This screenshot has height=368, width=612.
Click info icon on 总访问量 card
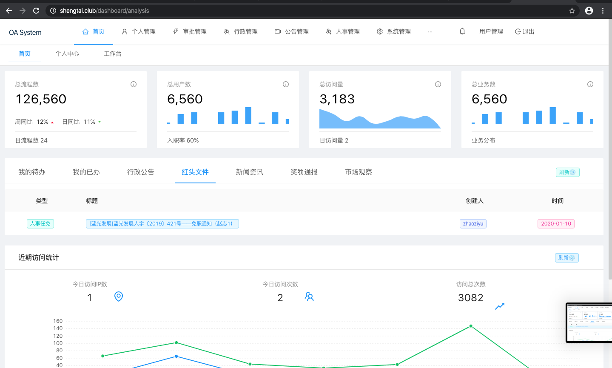click(x=438, y=84)
